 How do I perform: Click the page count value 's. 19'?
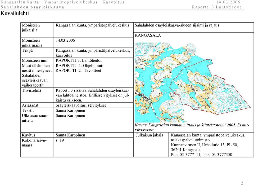pos(60,140)
